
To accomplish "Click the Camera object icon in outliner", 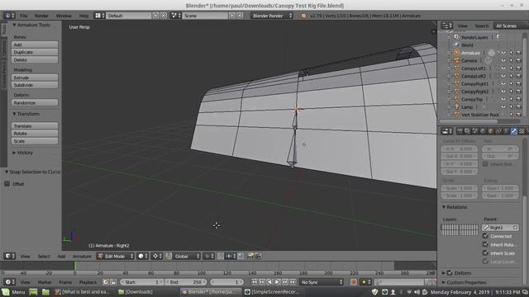I will (x=457, y=60).
